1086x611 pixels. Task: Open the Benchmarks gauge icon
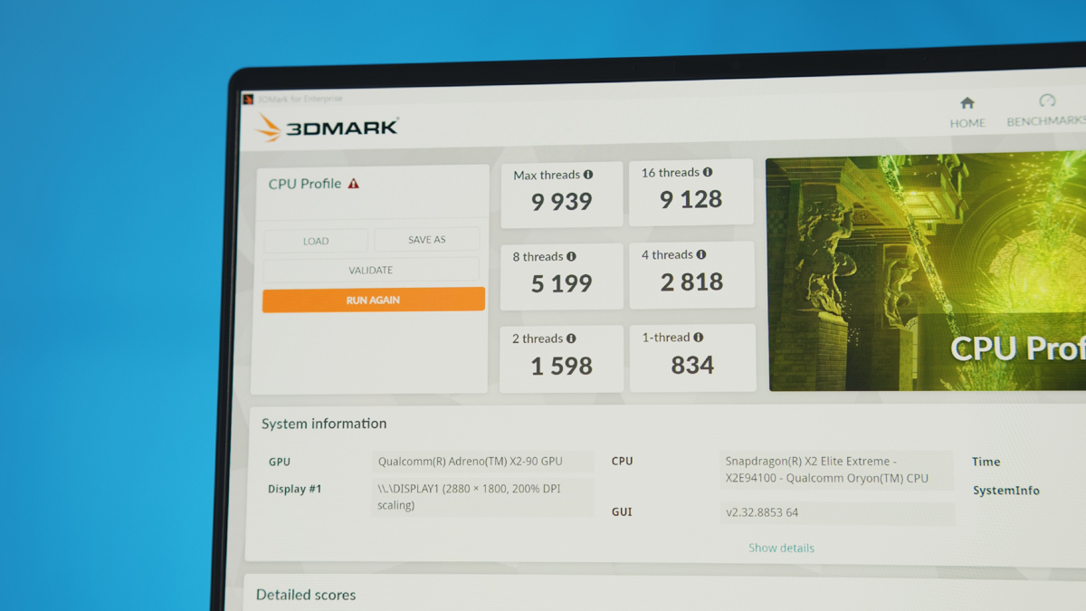1047,100
